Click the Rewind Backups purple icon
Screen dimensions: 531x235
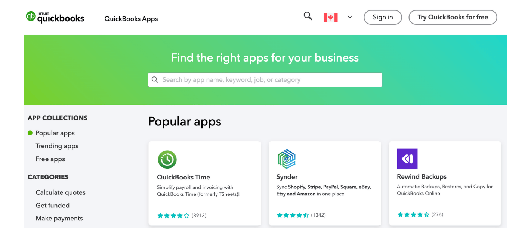pyautogui.click(x=407, y=159)
